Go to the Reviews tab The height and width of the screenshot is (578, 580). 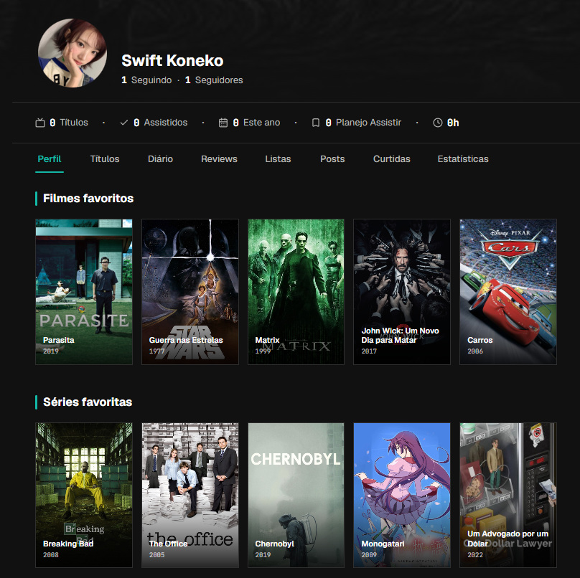219,159
